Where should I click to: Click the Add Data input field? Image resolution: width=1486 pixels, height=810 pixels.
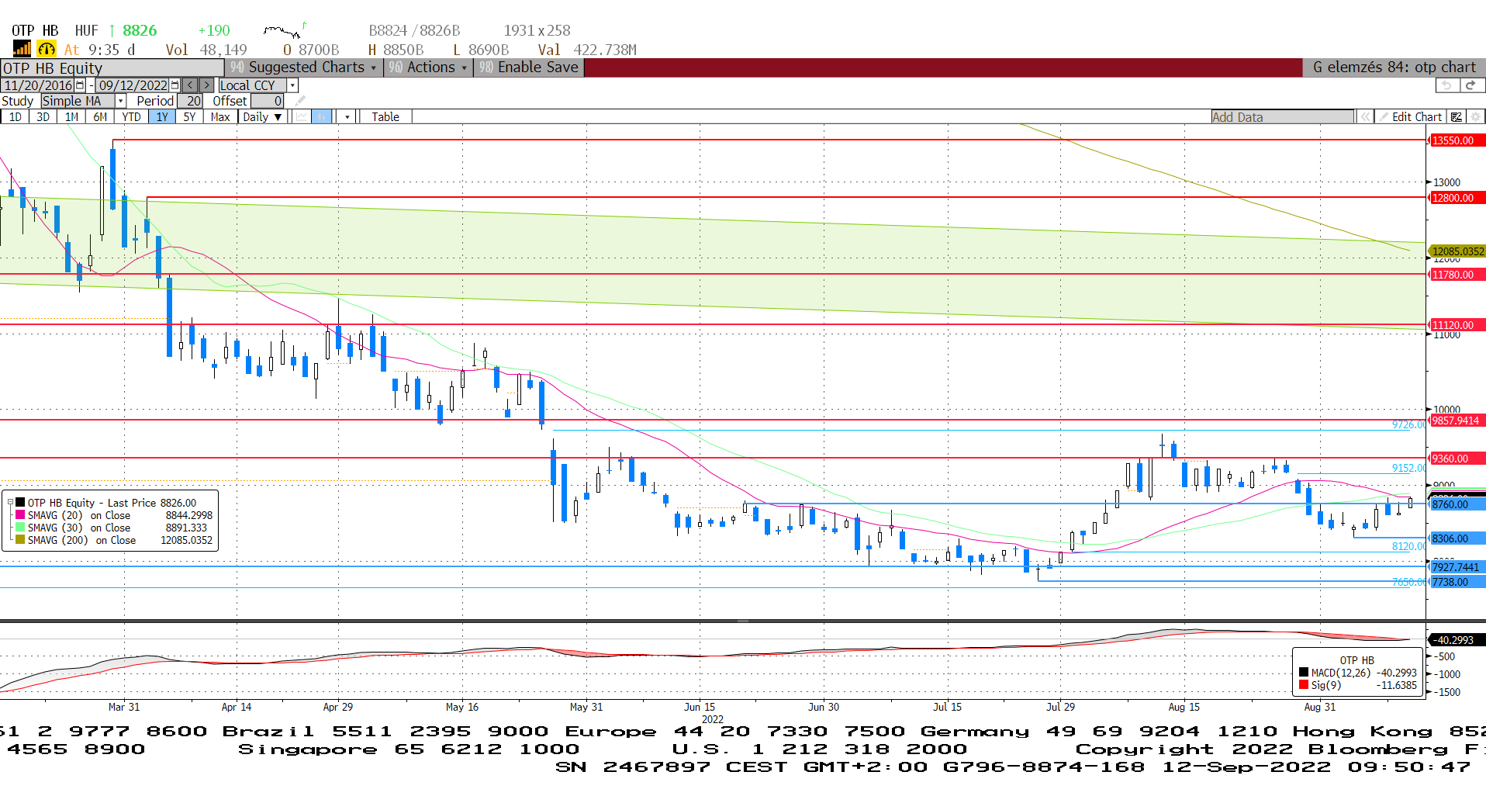[x=1283, y=117]
